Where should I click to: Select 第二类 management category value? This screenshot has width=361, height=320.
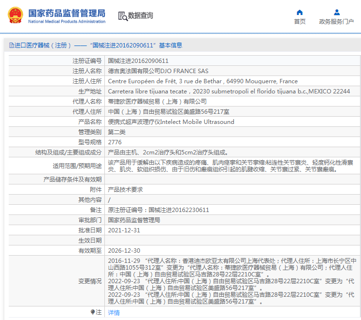pyautogui.click(x=117, y=132)
